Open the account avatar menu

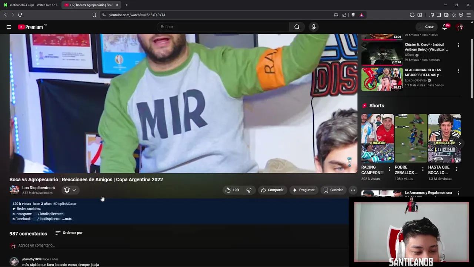460,27
